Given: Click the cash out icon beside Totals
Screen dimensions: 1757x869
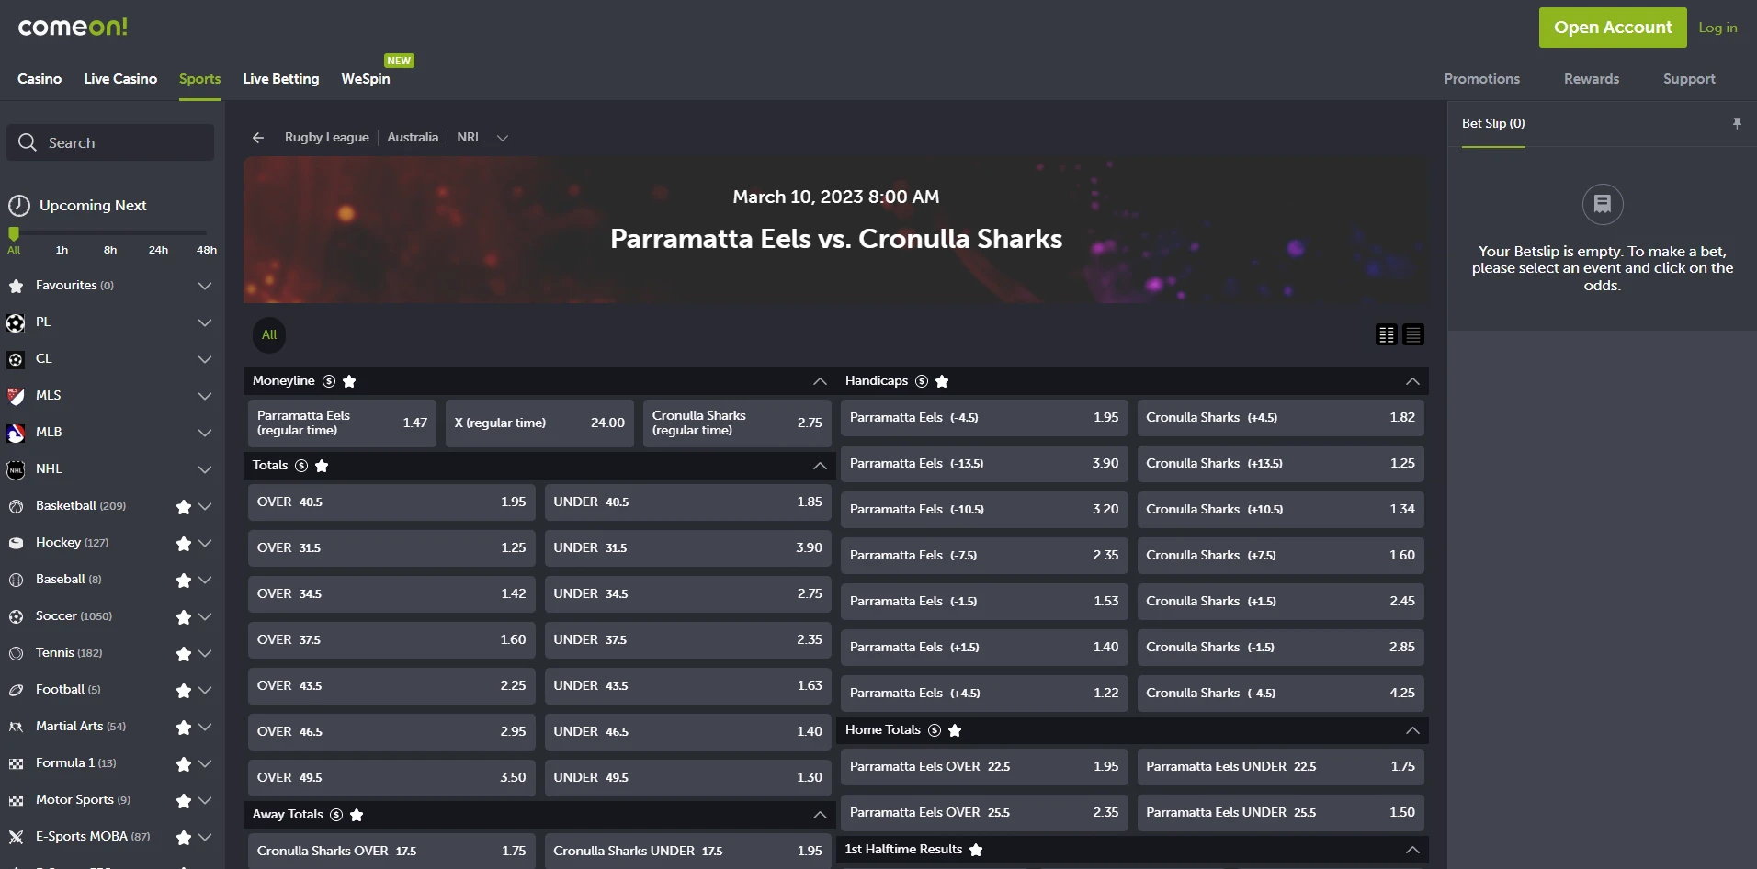Looking at the screenshot, I should (301, 466).
